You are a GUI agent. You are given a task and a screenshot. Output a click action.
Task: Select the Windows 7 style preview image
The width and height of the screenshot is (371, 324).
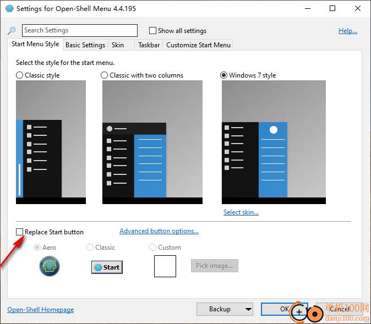coord(274,142)
